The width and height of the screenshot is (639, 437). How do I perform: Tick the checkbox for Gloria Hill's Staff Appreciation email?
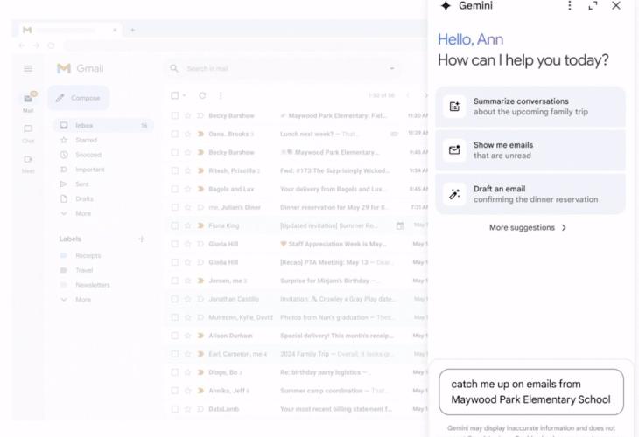point(175,244)
